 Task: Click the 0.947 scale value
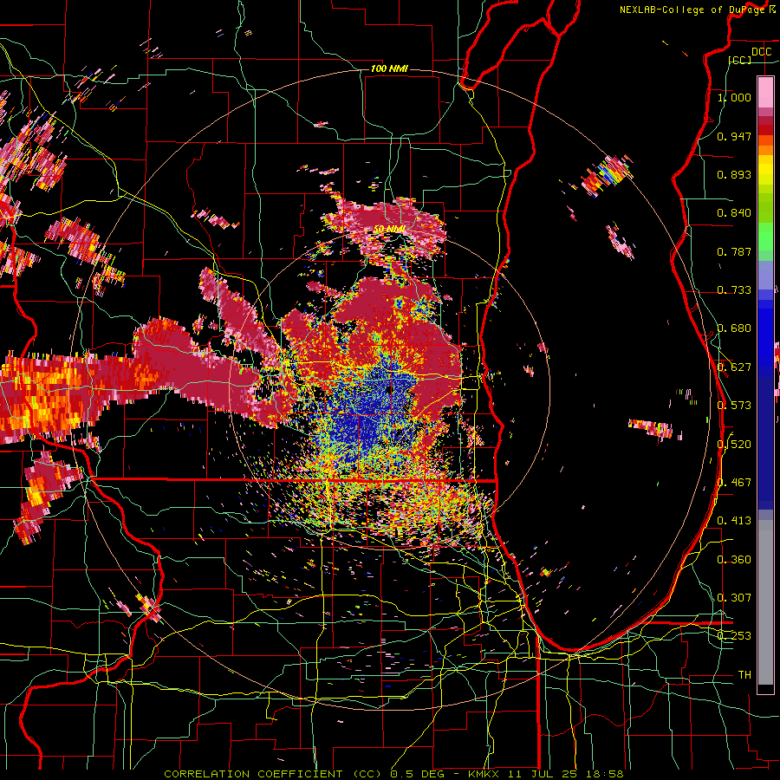734,136
